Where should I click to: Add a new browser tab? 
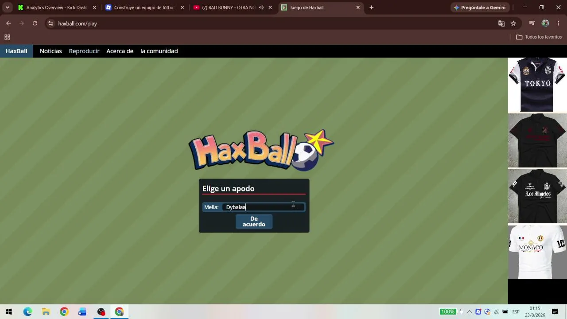point(371,8)
